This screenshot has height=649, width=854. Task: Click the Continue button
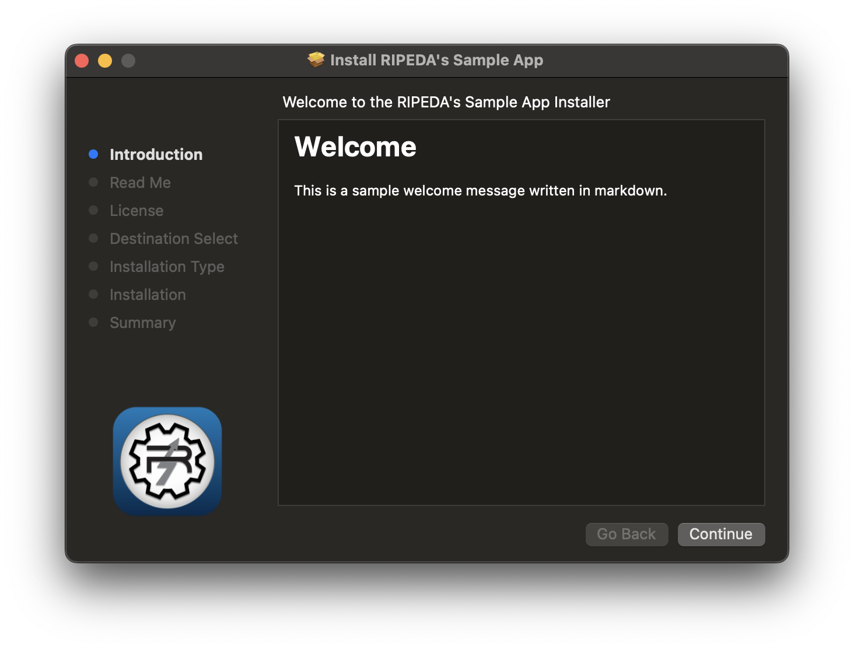tap(721, 534)
